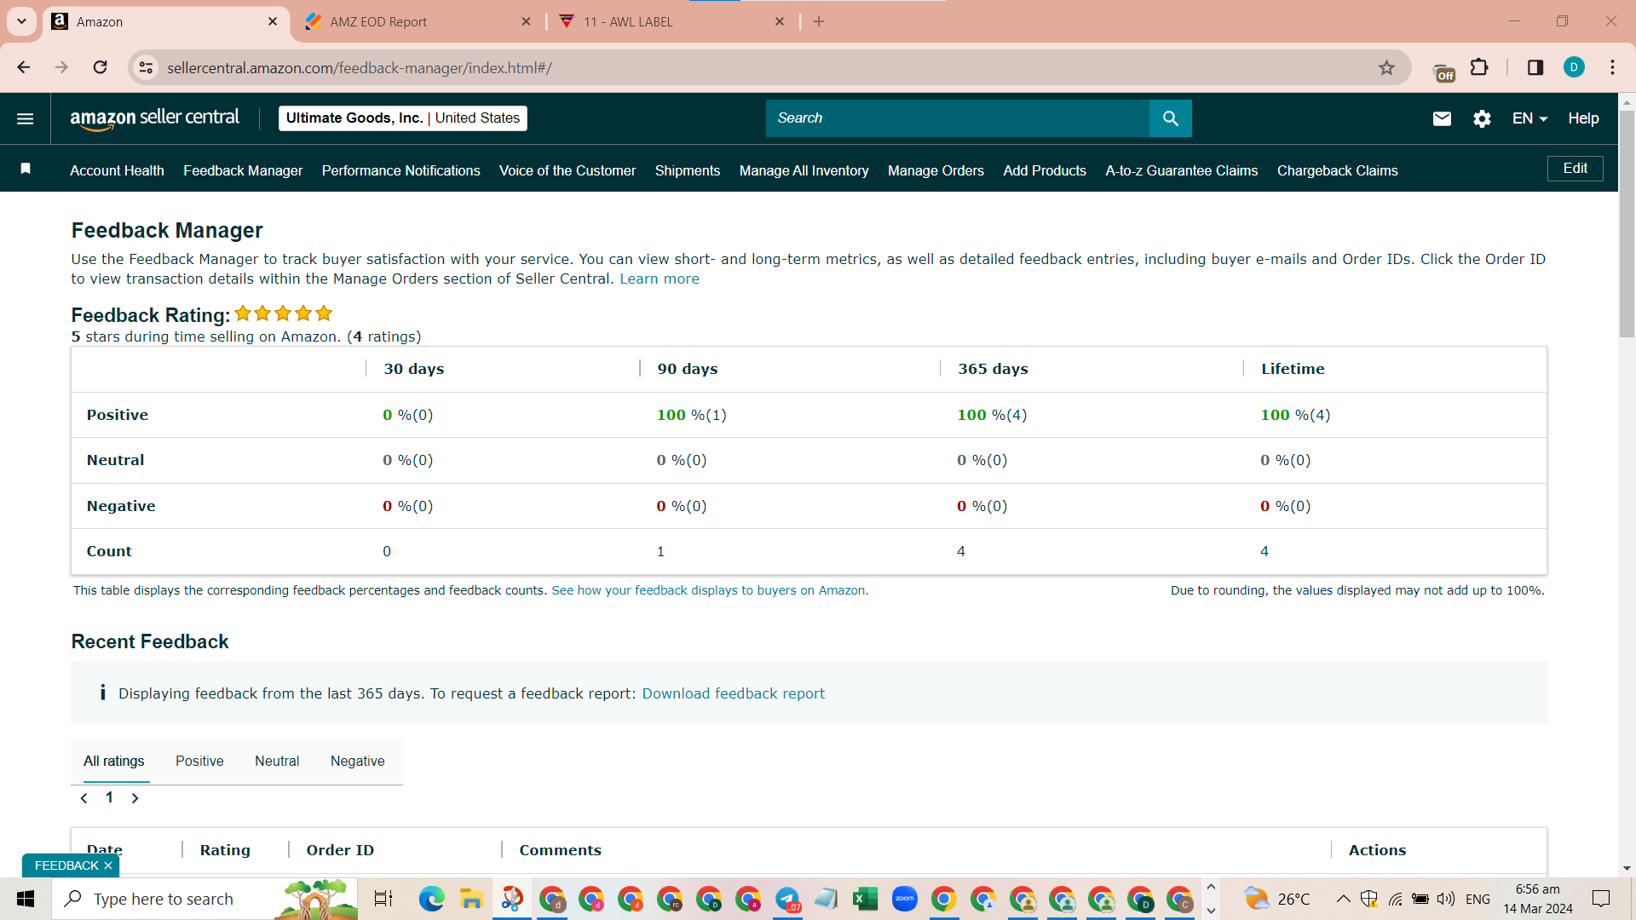This screenshot has height=920, width=1636.
Task: Open how feedback displays to buyers link
Action: (x=709, y=590)
